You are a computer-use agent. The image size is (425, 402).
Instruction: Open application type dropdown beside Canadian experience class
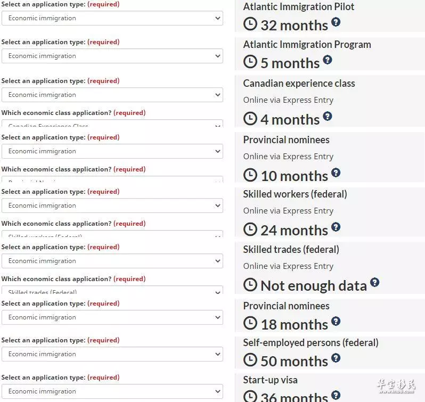(112, 95)
